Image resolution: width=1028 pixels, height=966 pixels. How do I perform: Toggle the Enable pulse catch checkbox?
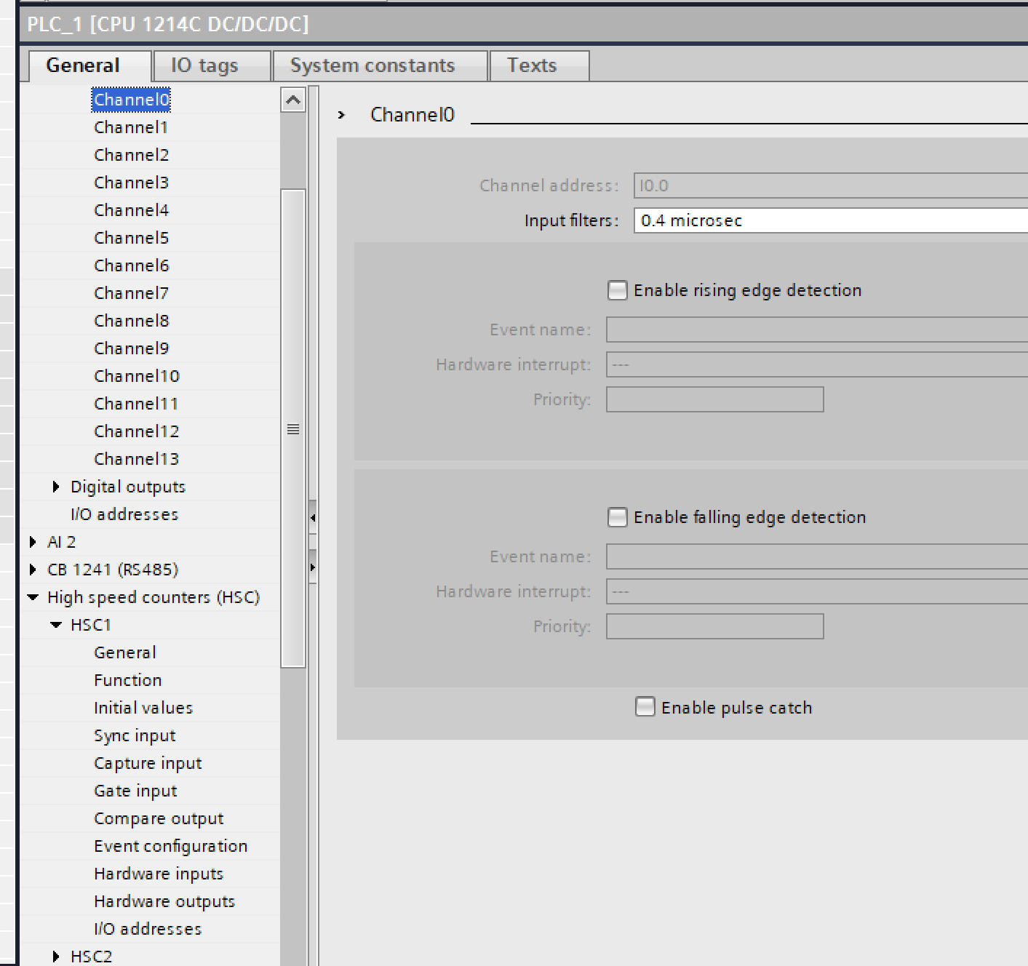click(x=645, y=707)
